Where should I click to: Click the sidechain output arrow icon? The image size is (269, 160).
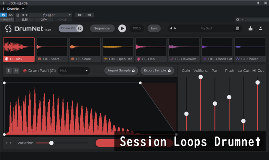(89, 15)
